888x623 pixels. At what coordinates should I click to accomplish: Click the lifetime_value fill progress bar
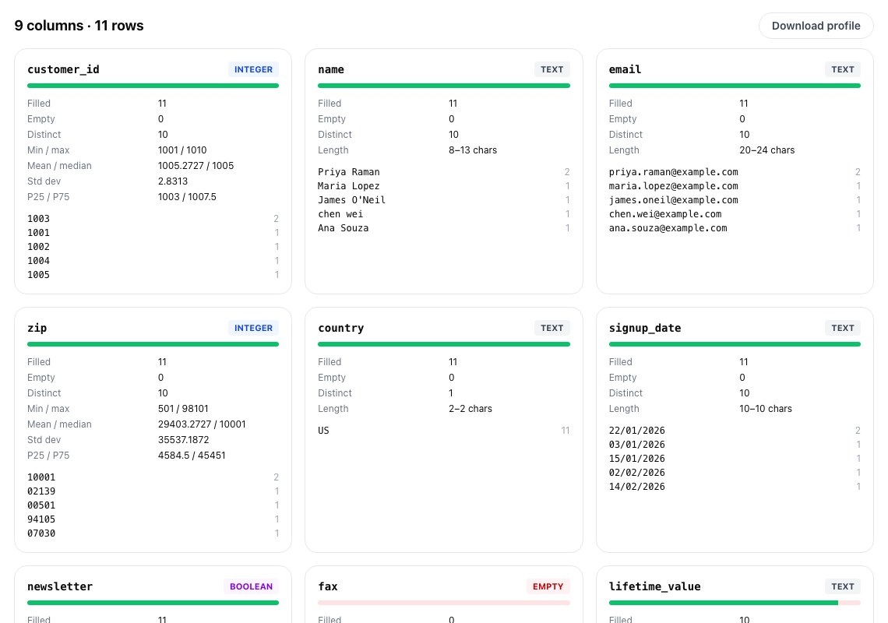point(735,603)
